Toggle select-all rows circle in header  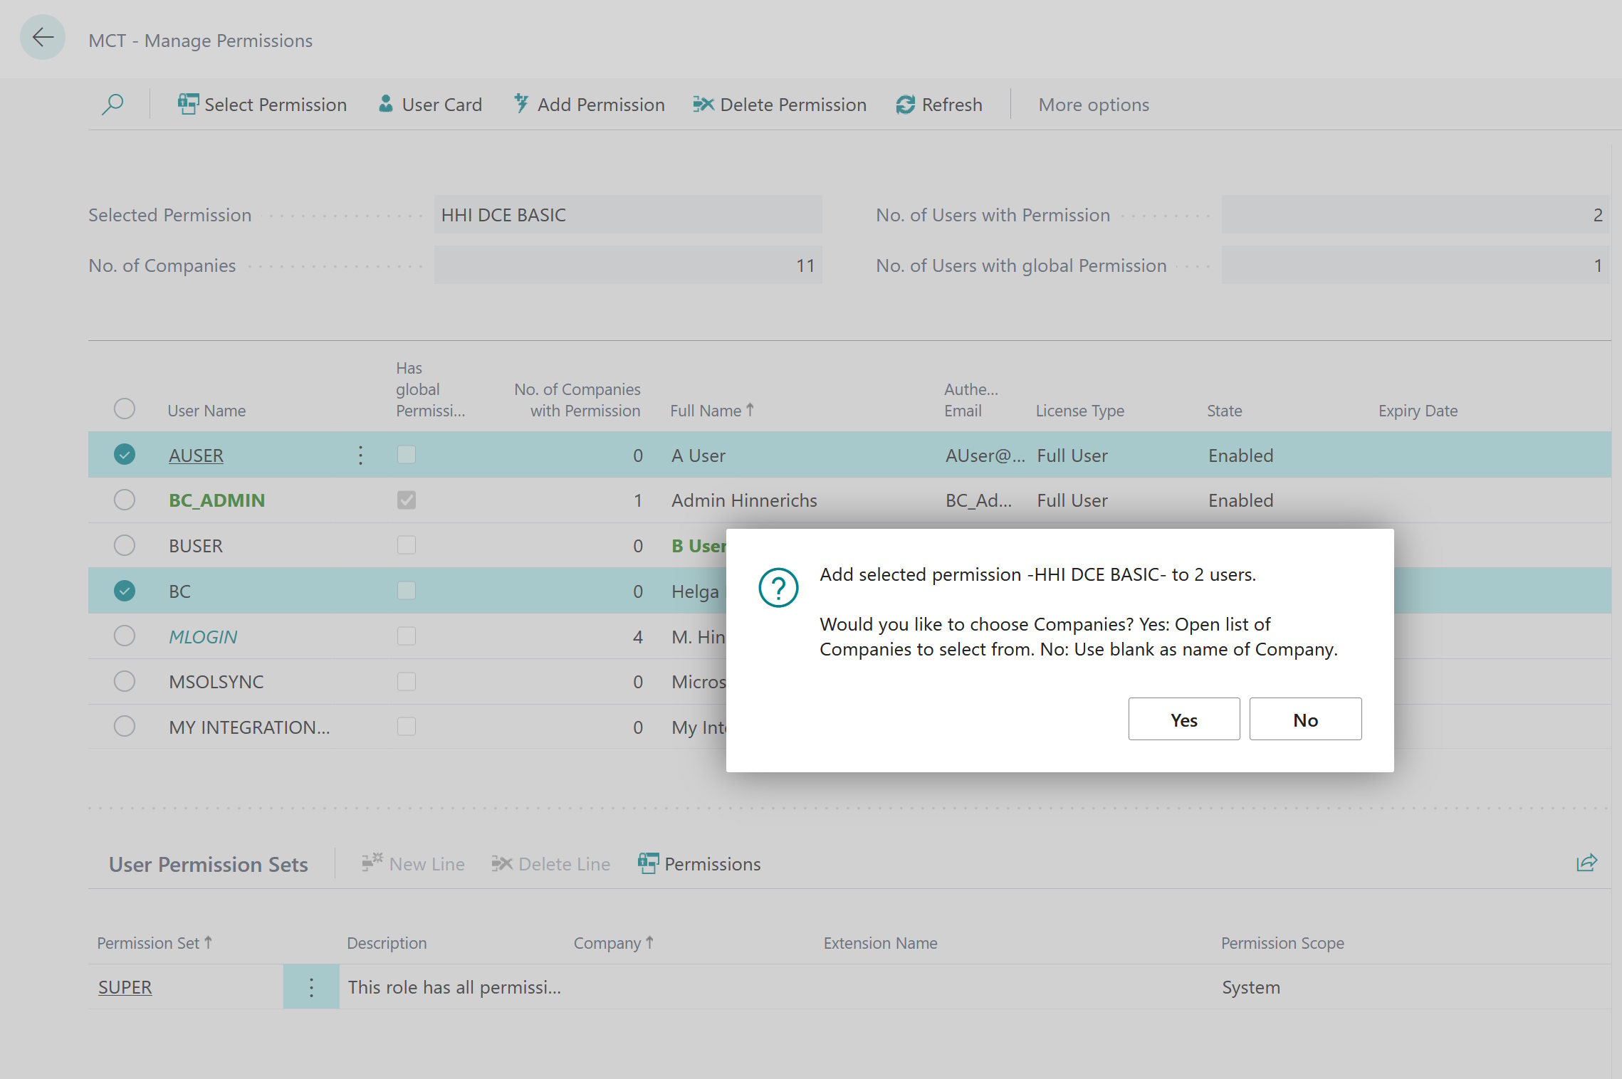tap(125, 409)
